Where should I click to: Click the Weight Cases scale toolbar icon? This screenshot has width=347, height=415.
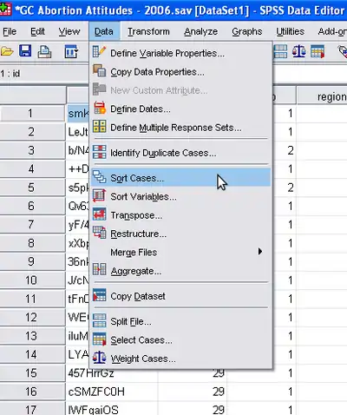pyautogui.click(x=298, y=52)
